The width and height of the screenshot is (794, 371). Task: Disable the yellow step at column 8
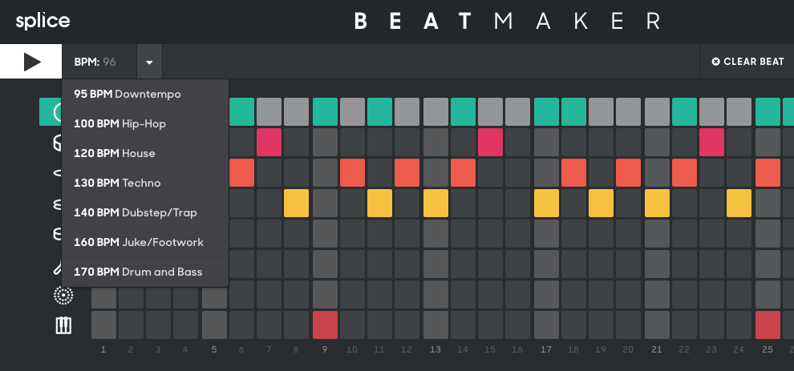pos(296,203)
